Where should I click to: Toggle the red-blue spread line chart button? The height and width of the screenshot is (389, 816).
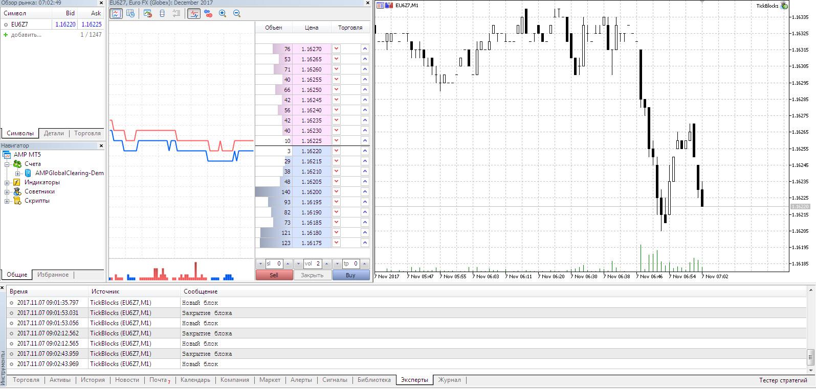(x=194, y=14)
